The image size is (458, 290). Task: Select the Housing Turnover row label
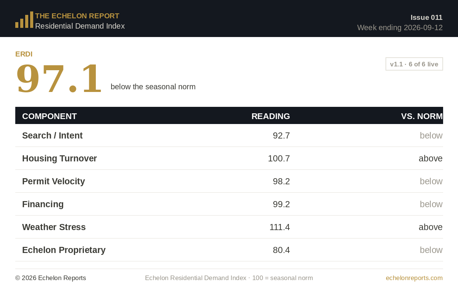pos(60,158)
